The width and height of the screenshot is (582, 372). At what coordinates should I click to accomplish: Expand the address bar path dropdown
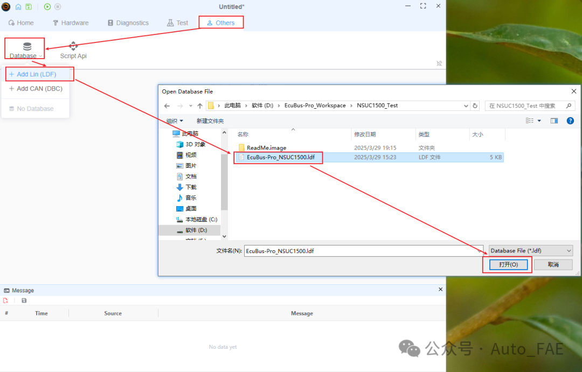[466, 106]
